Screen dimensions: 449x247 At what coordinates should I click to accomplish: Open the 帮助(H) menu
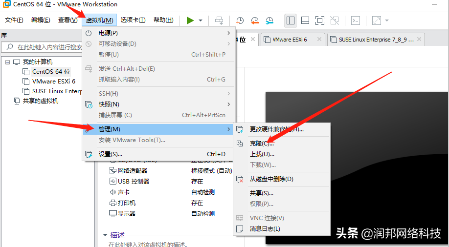(x=163, y=20)
